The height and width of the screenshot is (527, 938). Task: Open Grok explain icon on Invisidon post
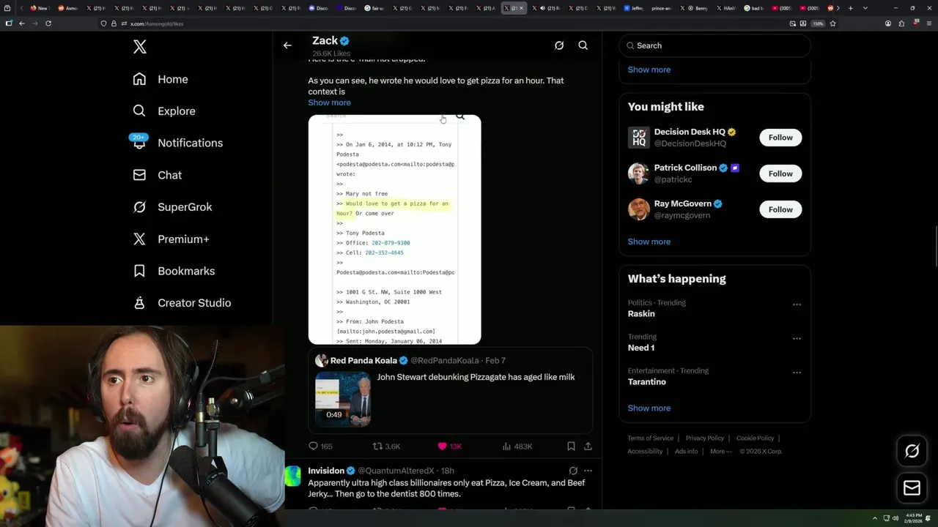[573, 471]
